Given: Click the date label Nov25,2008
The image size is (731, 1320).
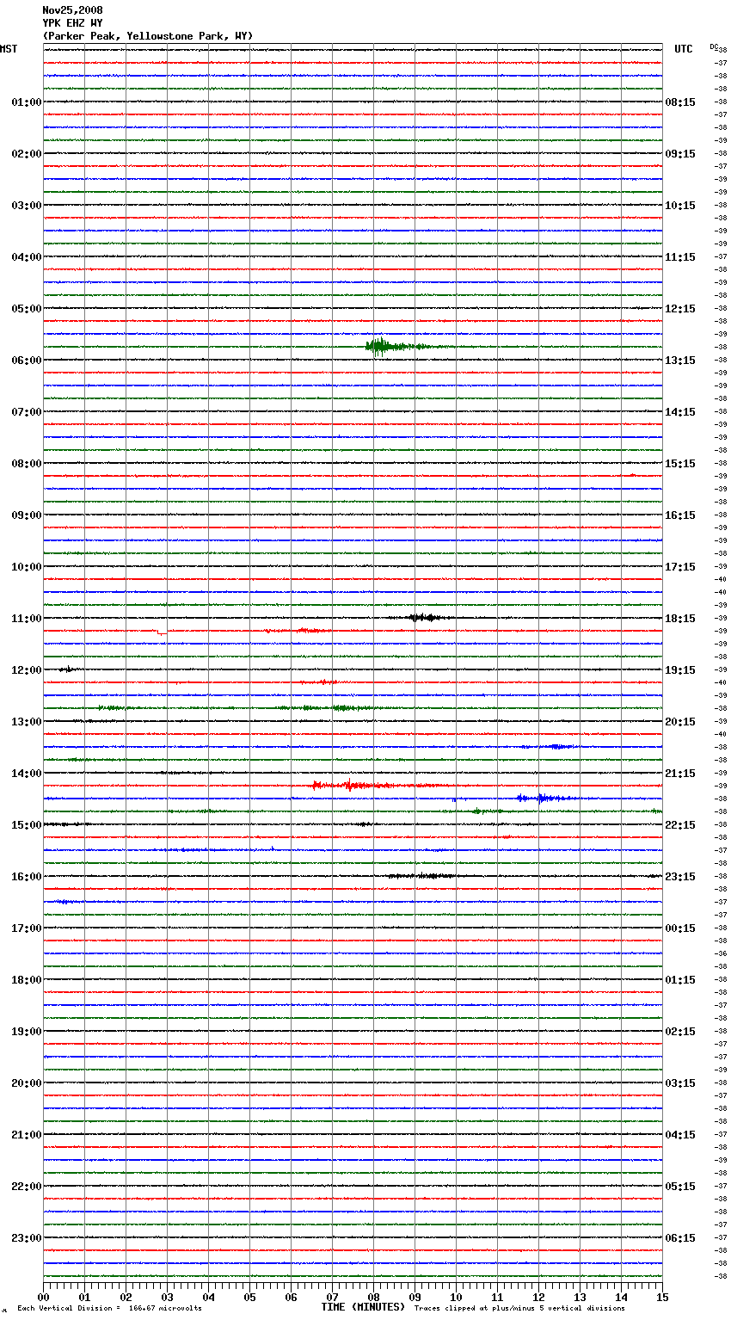Looking at the screenshot, I should [x=72, y=10].
